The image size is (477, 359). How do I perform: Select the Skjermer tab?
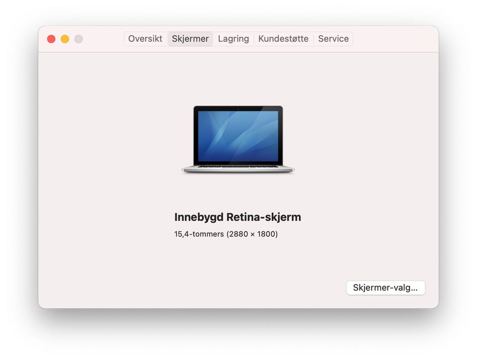(190, 39)
